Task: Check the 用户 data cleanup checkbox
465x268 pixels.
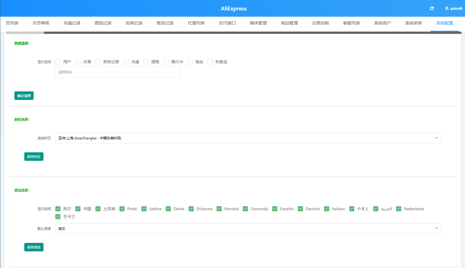Action: 58,62
